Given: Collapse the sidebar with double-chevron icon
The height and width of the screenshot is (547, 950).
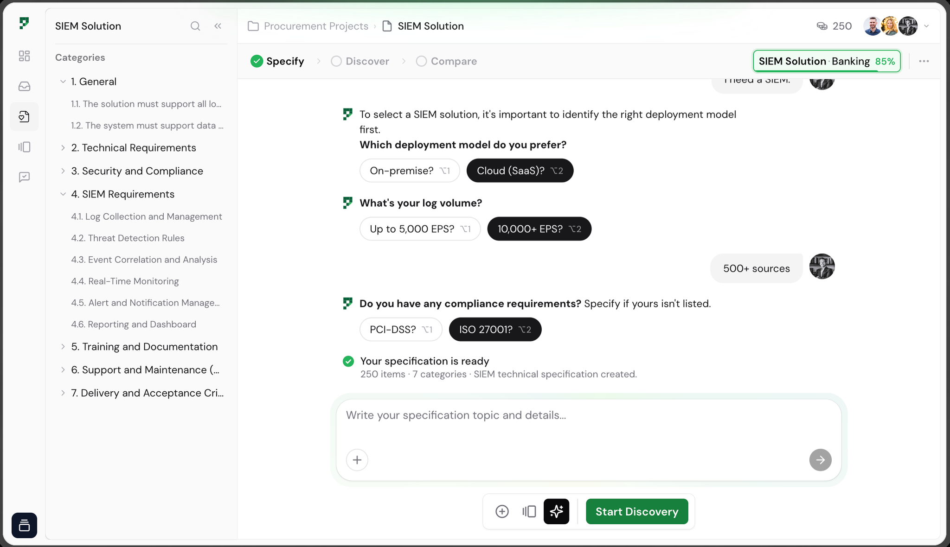Looking at the screenshot, I should point(218,26).
